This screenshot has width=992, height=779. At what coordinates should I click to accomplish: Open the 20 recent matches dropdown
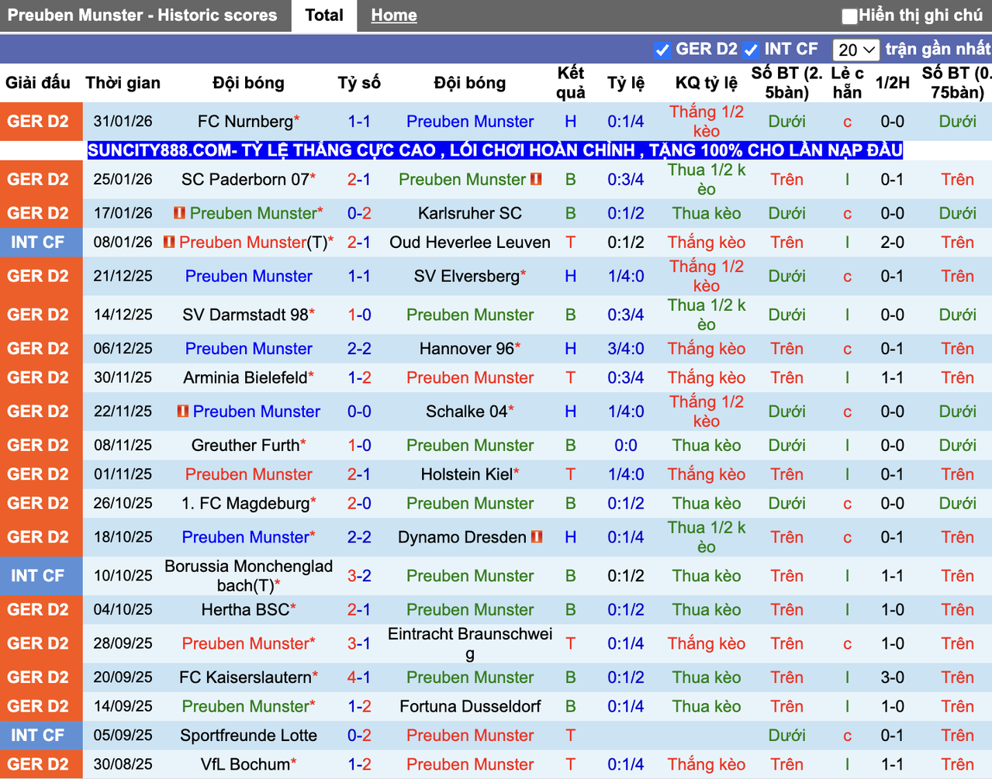tap(855, 50)
